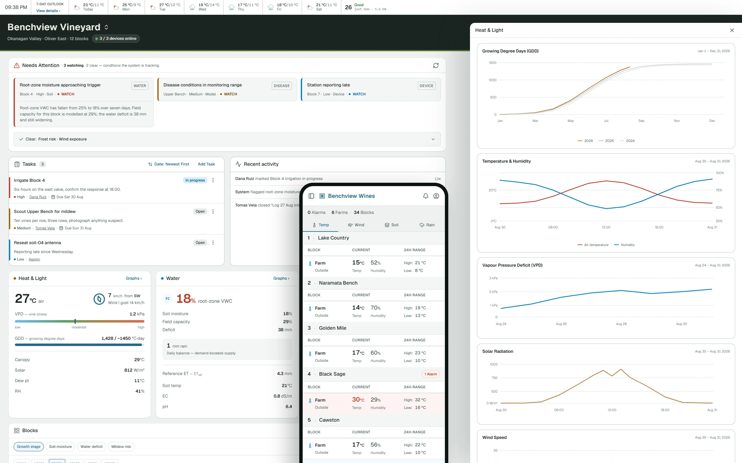Toggle the 2024 series in GDD legend
The width and height of the screenshot is (742, 463).
[627, 141]
